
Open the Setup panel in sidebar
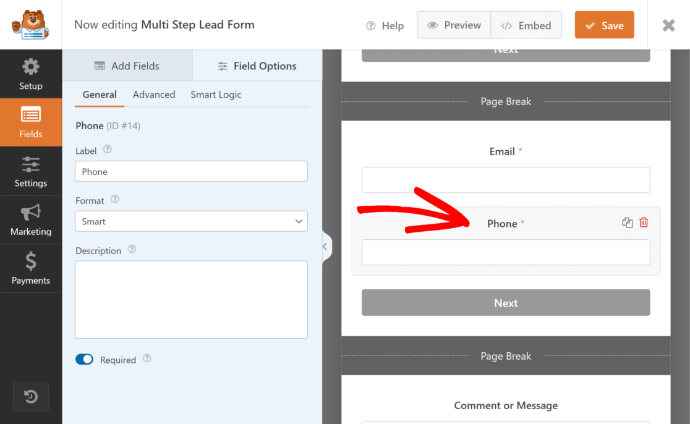(31, 74)
